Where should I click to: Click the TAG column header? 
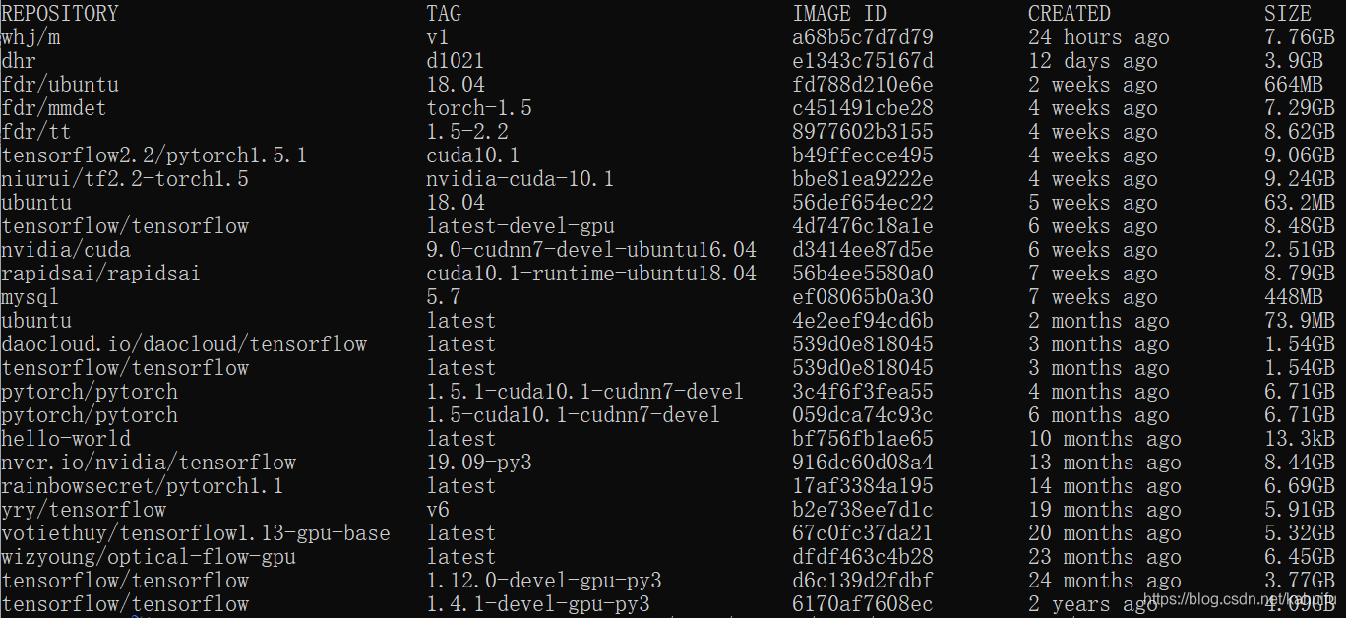click(444, 14)
